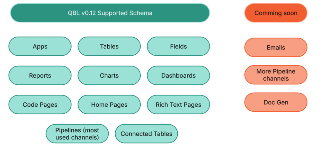Select the Tables schema item
The image size is (321, 147).
109,46
